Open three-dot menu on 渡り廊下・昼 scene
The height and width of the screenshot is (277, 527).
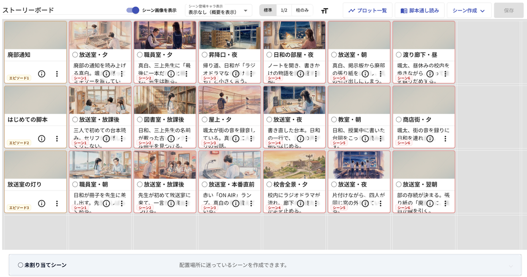[445, 74]
